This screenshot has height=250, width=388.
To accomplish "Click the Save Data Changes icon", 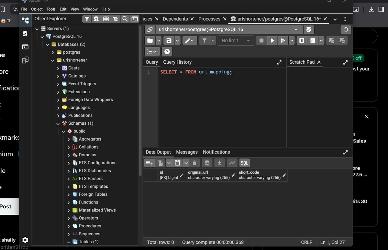I will [x=207, y=163].
